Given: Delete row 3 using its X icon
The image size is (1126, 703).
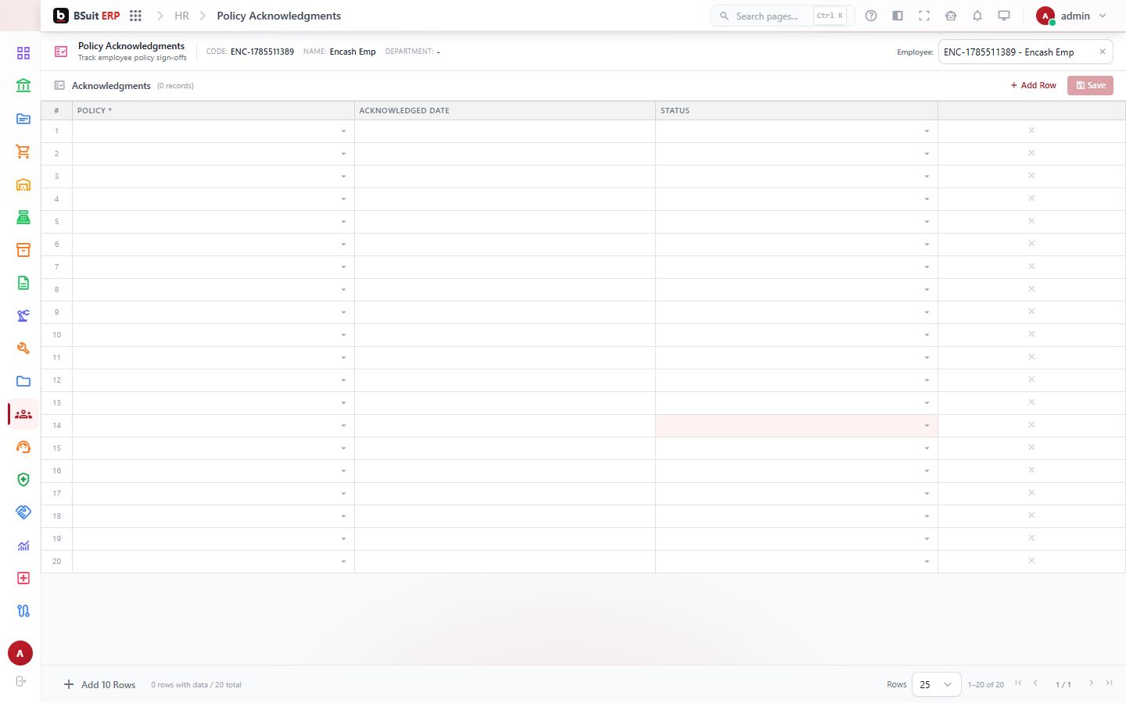Looking at the screenshot, I should pyautogui.click(x=1031, y=176).
